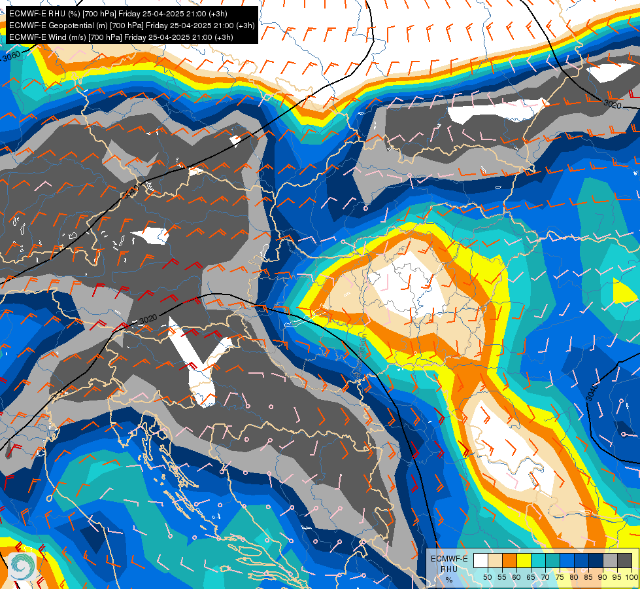Pick the dark grey 95-100 legend swatch
Screen dimensions: 640x589
(624, 560)
